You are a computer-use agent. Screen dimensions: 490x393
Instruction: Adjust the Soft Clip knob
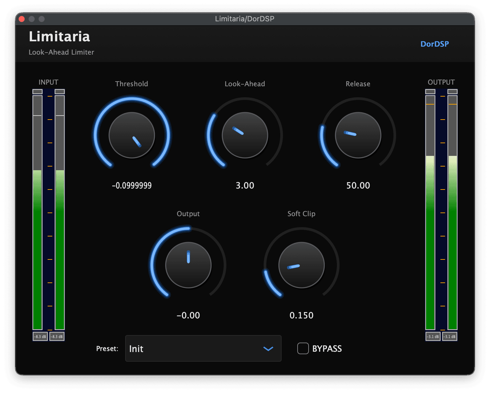pos(301,265)
